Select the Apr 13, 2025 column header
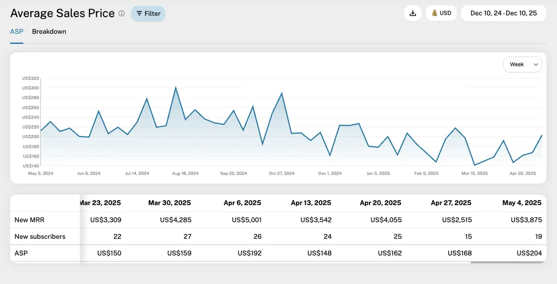This screenshot has width=557, height=284. (x=310, y=203)
